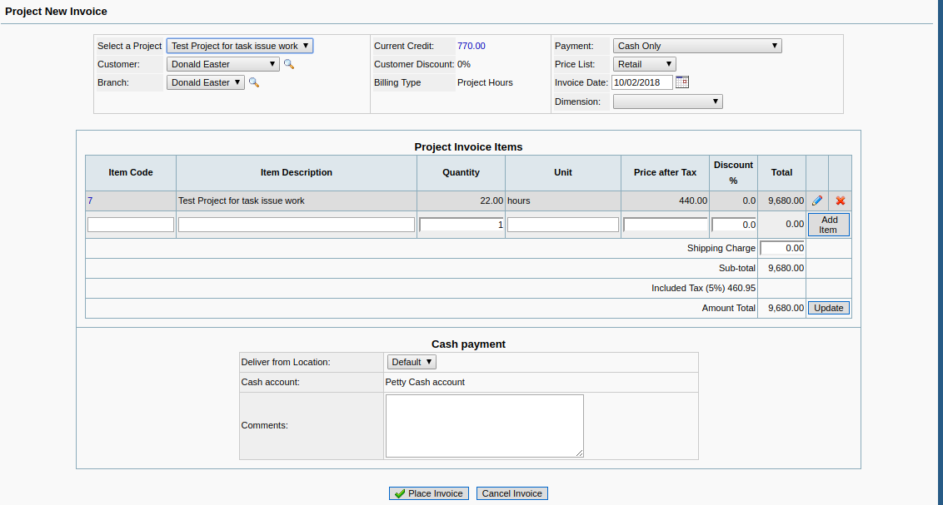943x505 pixels.
Task: Click the Shipping Charge input field
Action: click(782, 248)
